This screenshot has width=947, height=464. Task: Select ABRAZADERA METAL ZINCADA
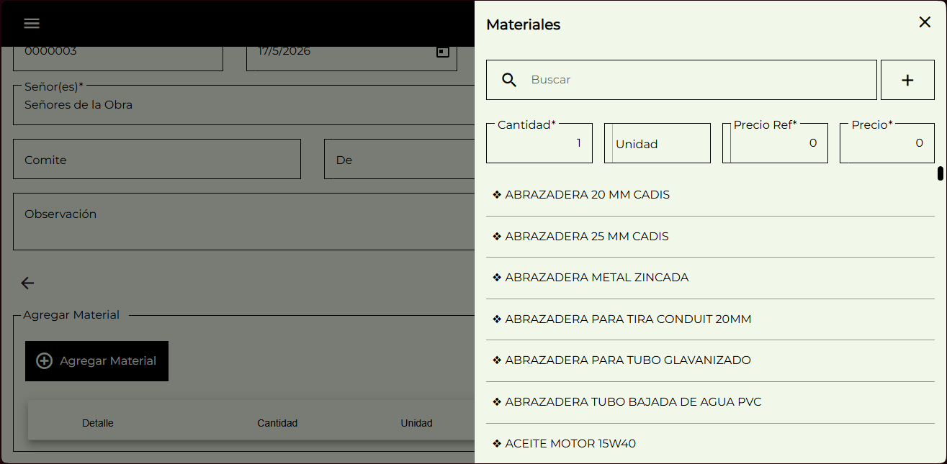pyautogui.click(x=710, y=278)
